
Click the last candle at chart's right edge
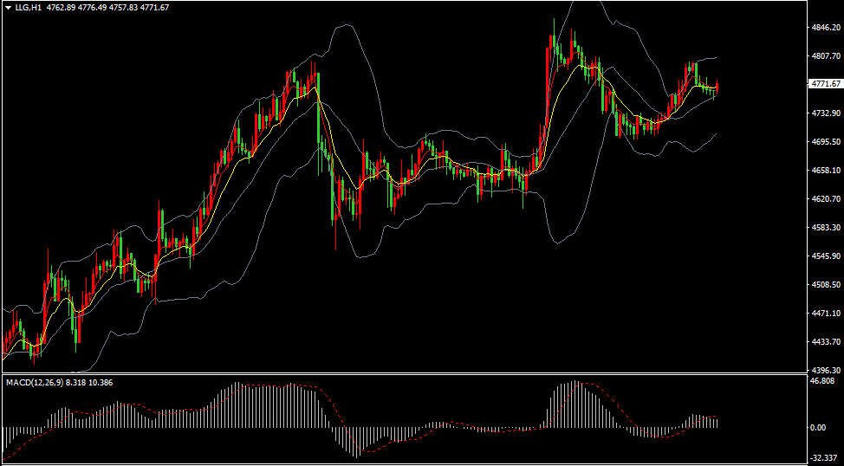(x=717, y=86)
